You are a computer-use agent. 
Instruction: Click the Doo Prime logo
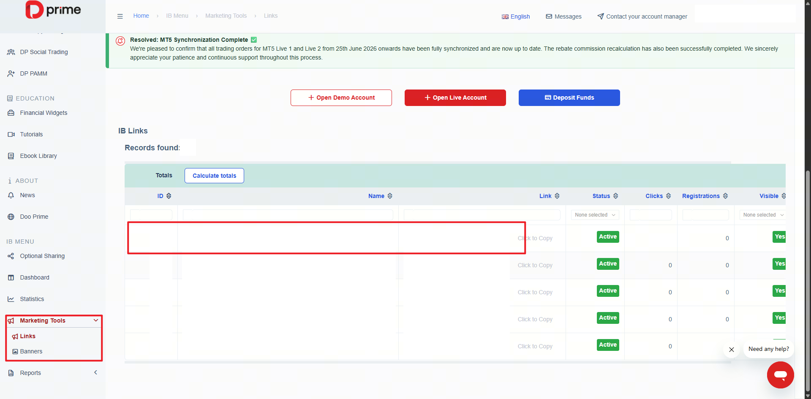point(53,10)
